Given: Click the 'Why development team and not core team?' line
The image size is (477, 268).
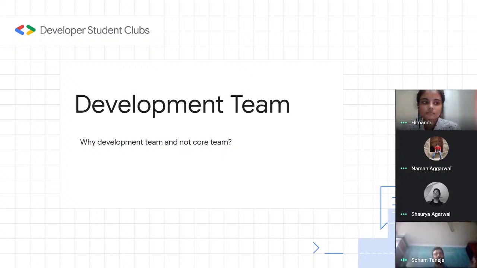Looking at the screenshot, I should (156, 142).
